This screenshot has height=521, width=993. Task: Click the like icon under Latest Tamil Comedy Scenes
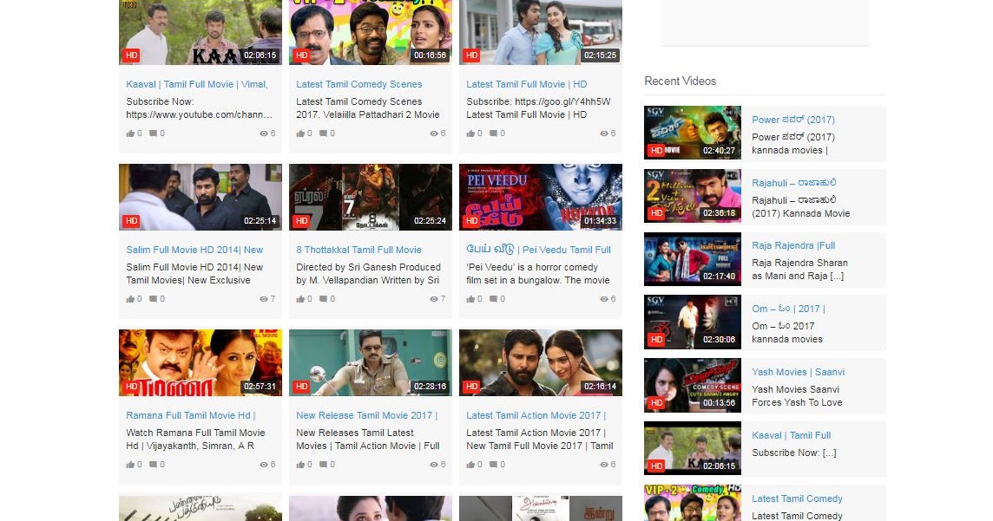click(x=300, y=134)
